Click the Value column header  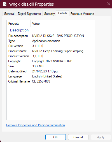click(x=60, y=24)
